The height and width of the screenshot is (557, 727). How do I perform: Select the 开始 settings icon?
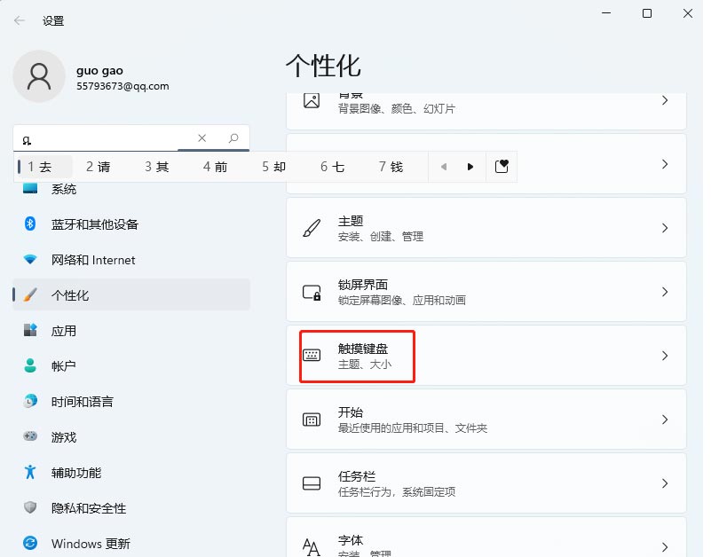[x=310, y=420]
